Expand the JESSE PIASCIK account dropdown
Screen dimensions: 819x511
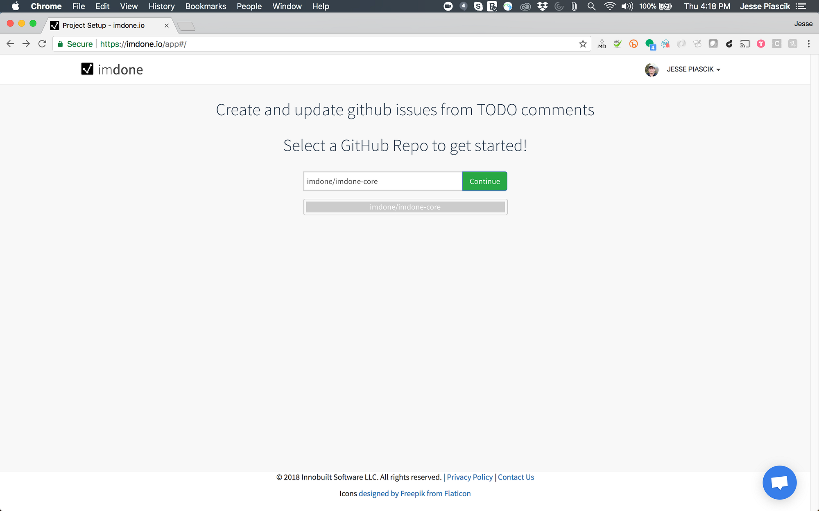693,69
